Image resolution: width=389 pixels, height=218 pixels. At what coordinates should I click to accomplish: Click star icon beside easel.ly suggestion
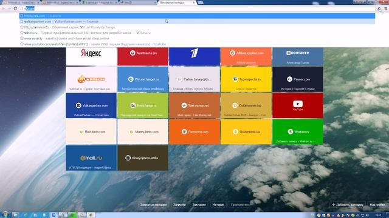22,38
